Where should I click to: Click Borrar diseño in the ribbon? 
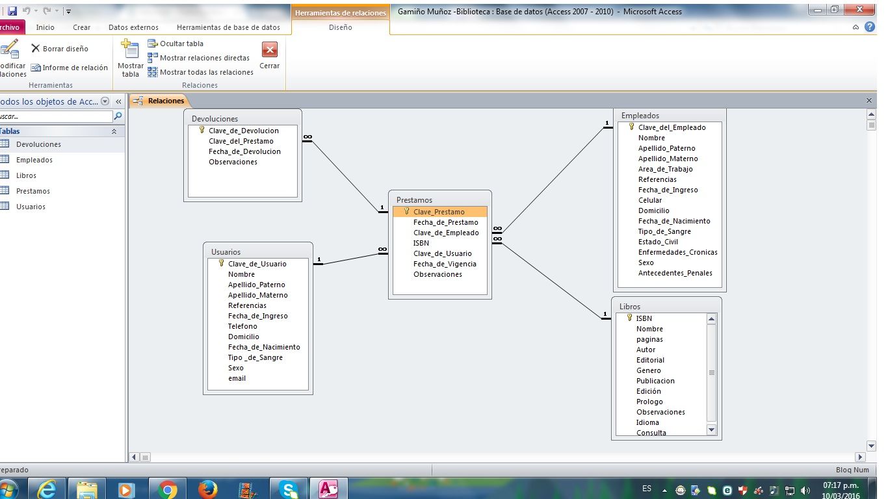coord(59,49)
